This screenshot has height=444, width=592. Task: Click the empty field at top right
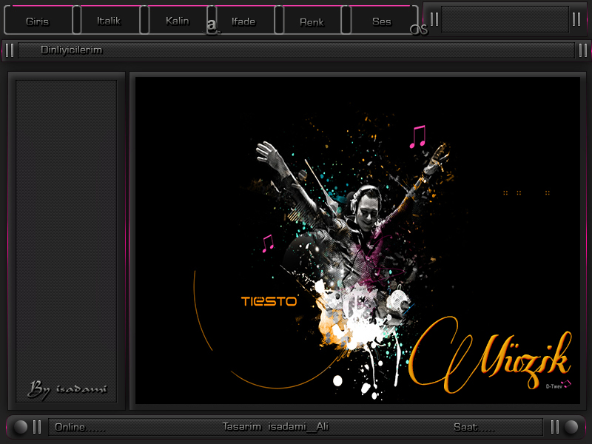click(505, 19)
